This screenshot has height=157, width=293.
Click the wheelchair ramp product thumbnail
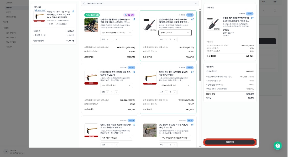click(91, 25)
